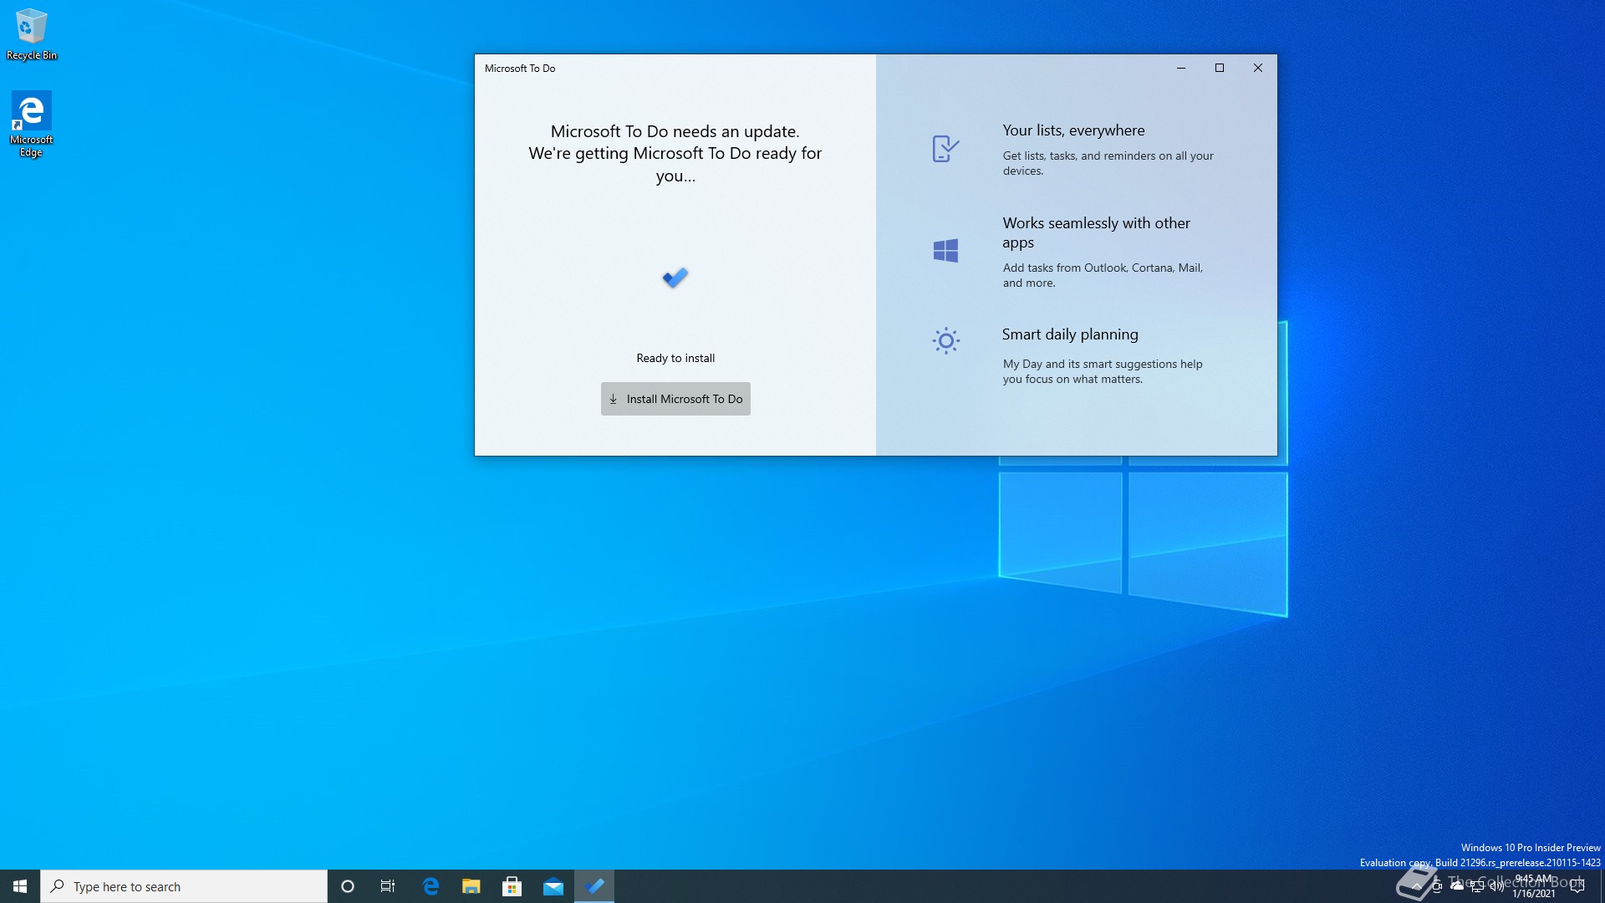Click the Install Microsoft To Do button
Viewport: 1605px width, 903px height.
tap(675, 399)
